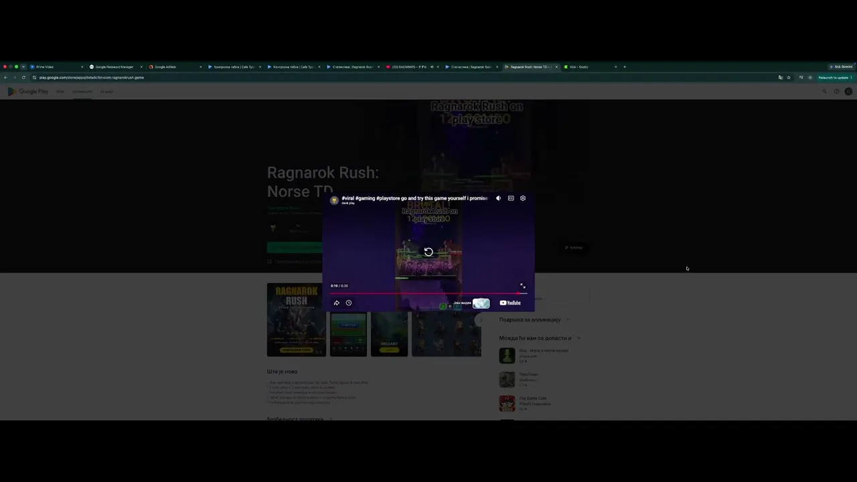Enter fullscreen mode in video player
Image resolution: width=857 pixels, height=482 pixels.
click(523, 286)
